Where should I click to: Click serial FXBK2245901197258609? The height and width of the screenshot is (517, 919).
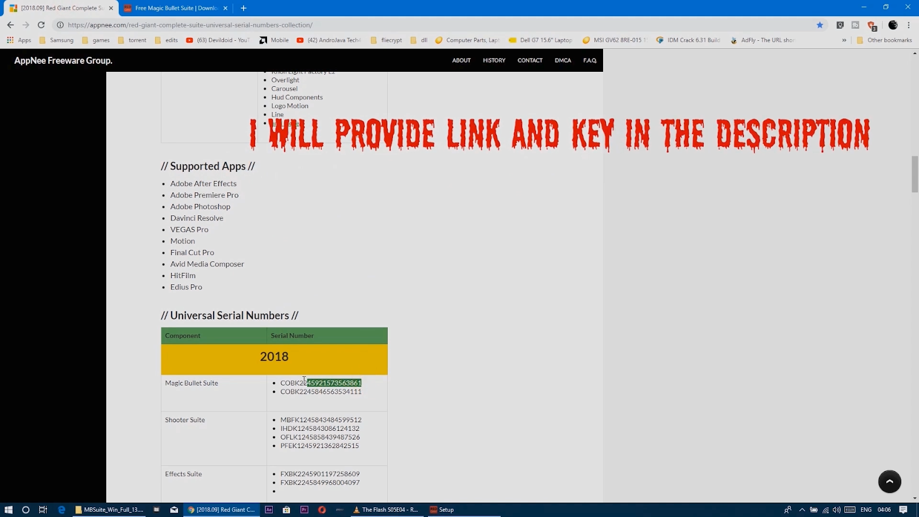[320, 474]
